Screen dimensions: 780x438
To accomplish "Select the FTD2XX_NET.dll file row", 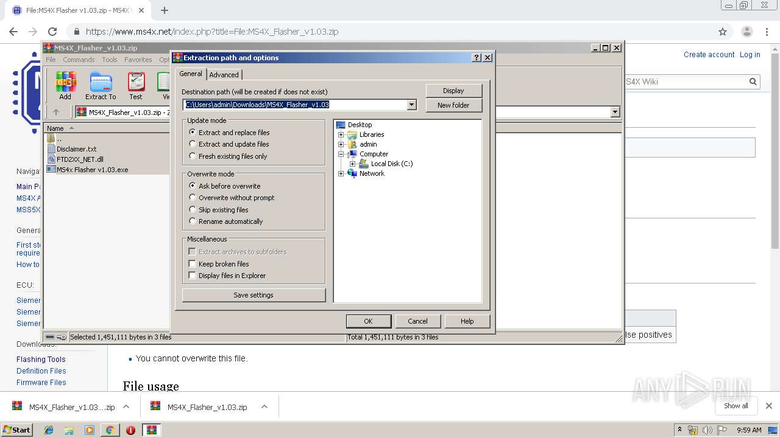I will coord(80,159).
